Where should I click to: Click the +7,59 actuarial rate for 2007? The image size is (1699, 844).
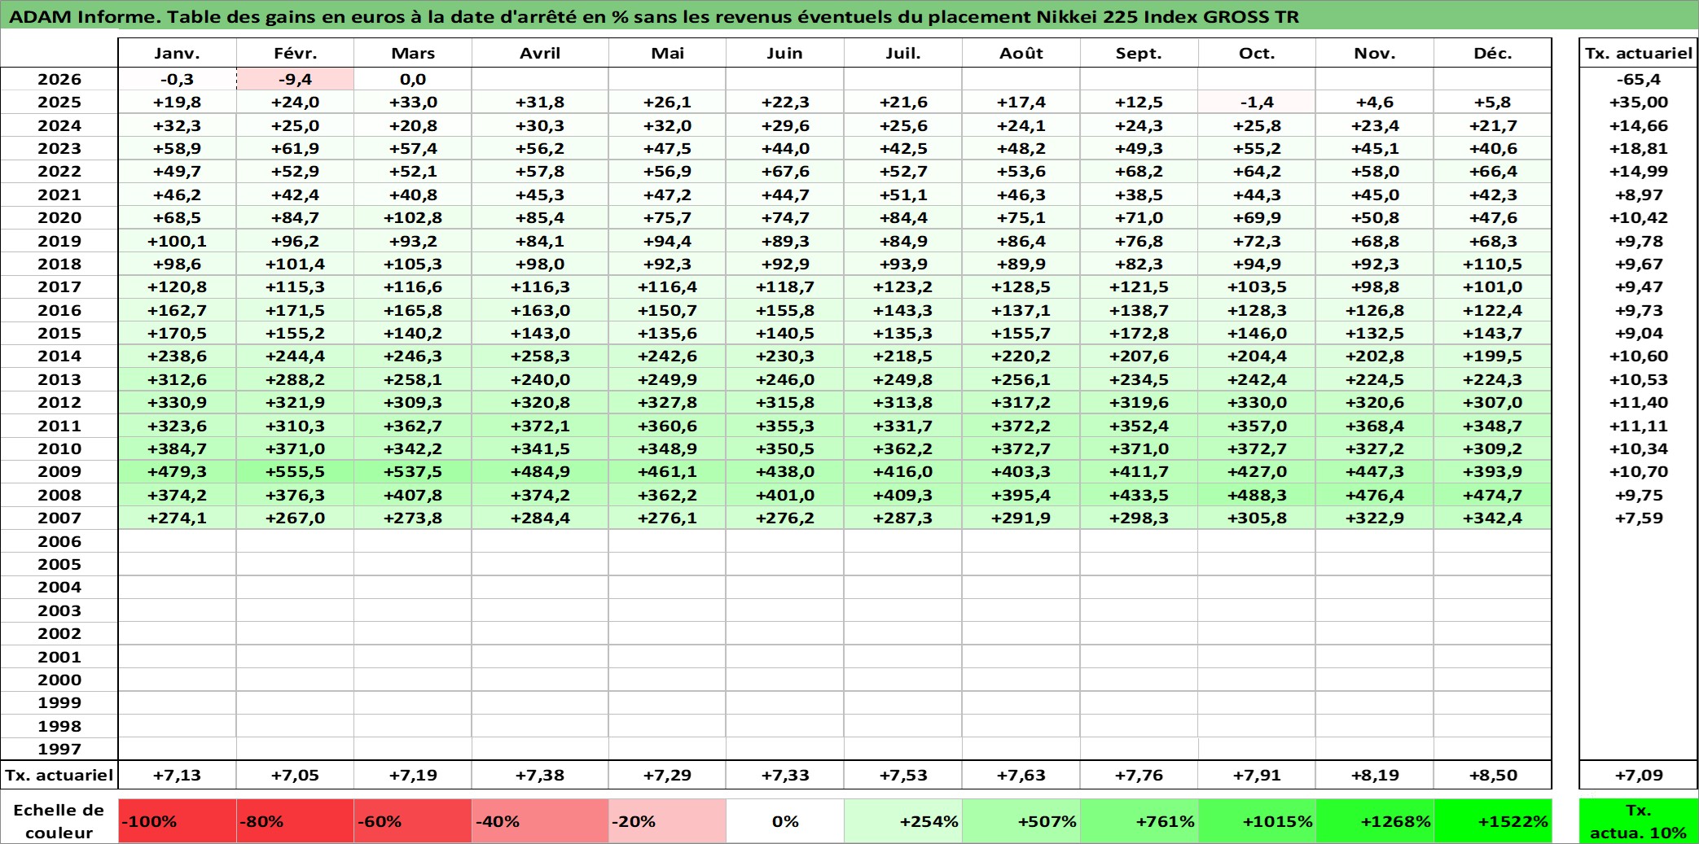coord(1638,518)
